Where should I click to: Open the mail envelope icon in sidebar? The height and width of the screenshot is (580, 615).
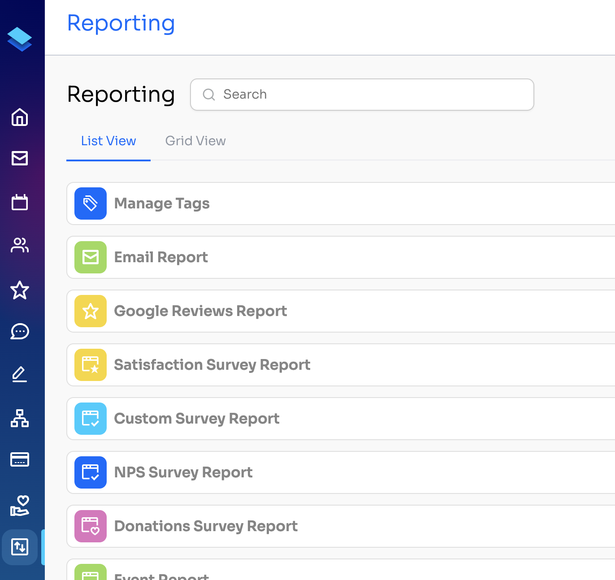pyautogui.click(x=20, y=158)
